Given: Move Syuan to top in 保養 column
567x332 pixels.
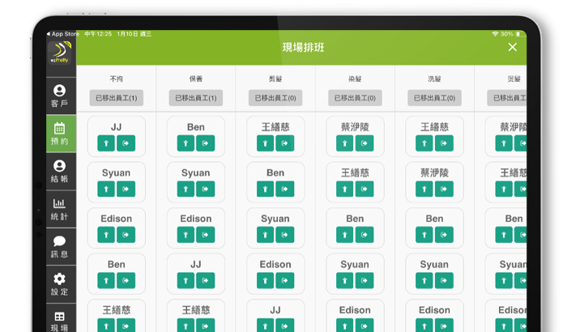Looking at the screenshot, I should pyautogui.click(x=185, y=189).
